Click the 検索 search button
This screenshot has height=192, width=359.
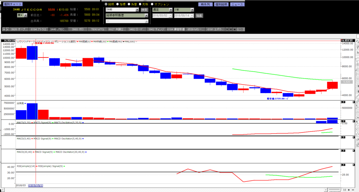(x=144, y=9)
